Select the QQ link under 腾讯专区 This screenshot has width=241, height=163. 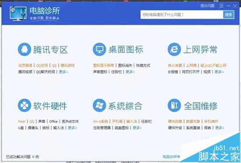tap(54, 66)
